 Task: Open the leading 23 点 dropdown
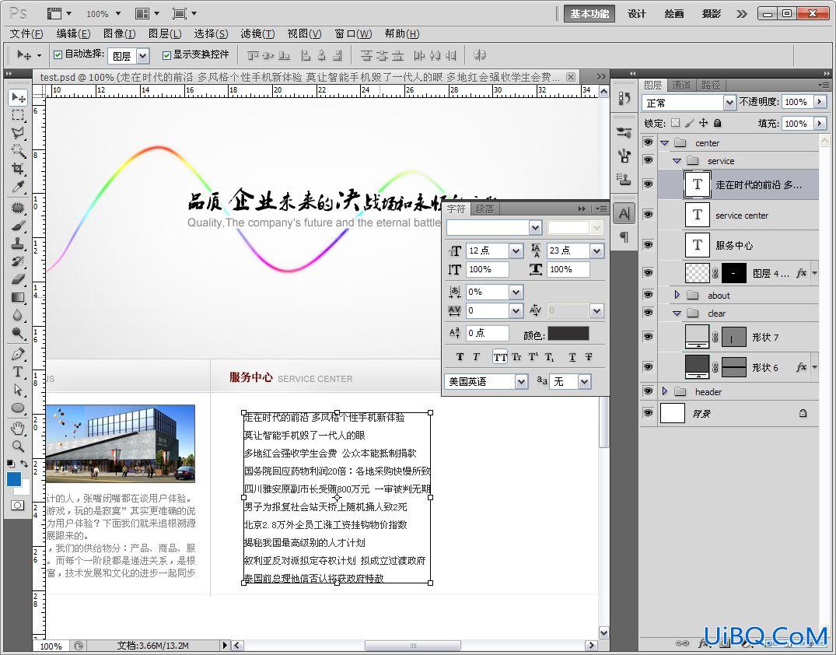pos(596,250)
